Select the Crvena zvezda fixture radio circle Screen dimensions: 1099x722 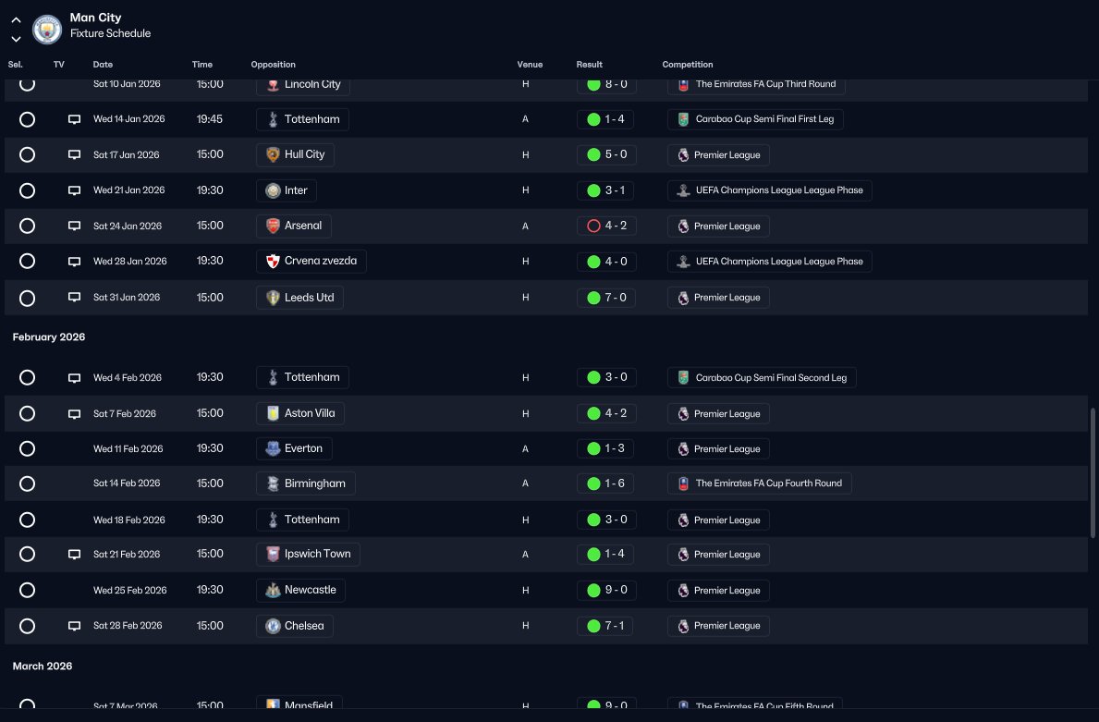[28, 262]
